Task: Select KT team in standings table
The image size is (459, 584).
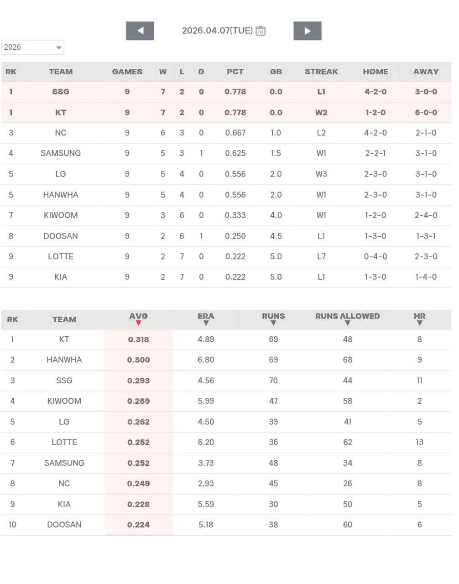Action: point(61,112)
